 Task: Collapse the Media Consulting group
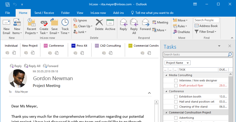click(166, 75)
